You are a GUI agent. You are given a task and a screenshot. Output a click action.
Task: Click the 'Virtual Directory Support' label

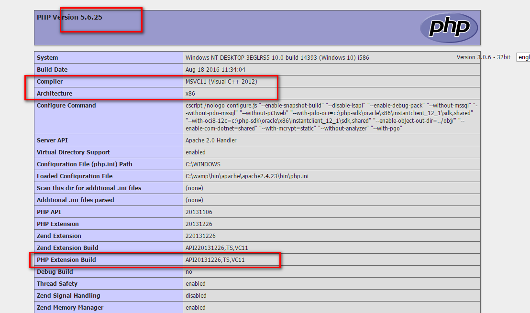click(x=73, y=152)
